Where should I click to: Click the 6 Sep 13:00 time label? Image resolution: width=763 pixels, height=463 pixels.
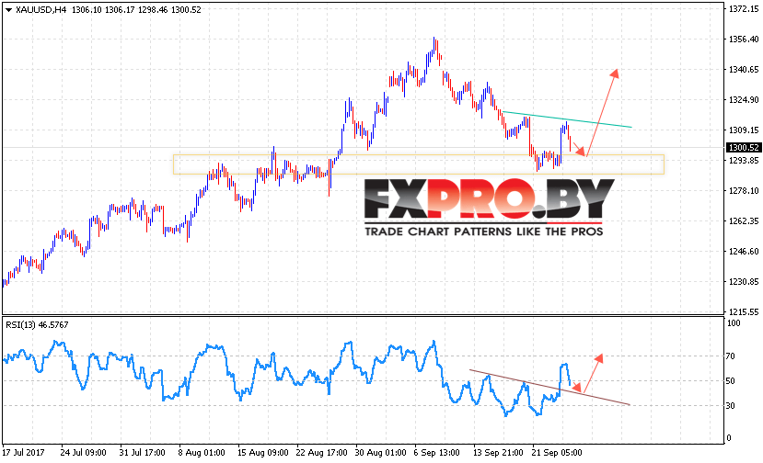[x=437, y=452]
